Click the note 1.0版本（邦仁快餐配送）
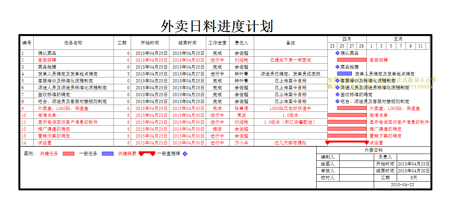The image size is (450, 208). coord(291,122)
